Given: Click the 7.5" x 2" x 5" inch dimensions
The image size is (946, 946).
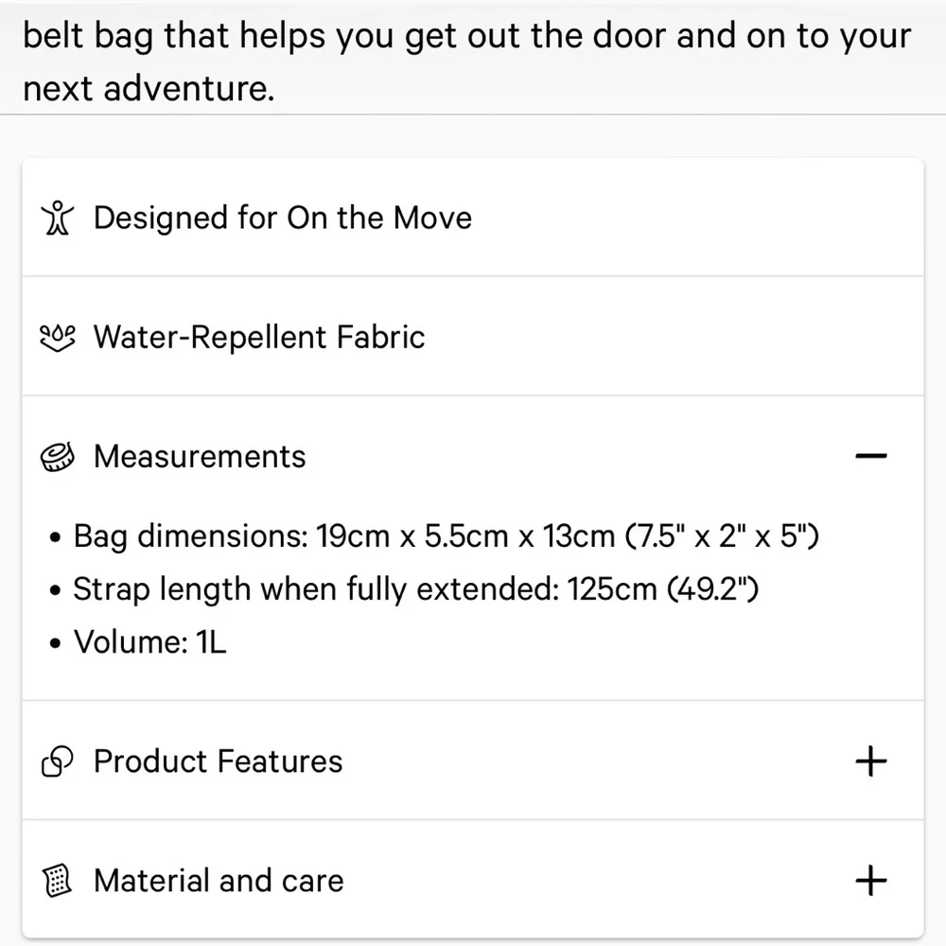Looking at the screenshot, I should point(723,536).
